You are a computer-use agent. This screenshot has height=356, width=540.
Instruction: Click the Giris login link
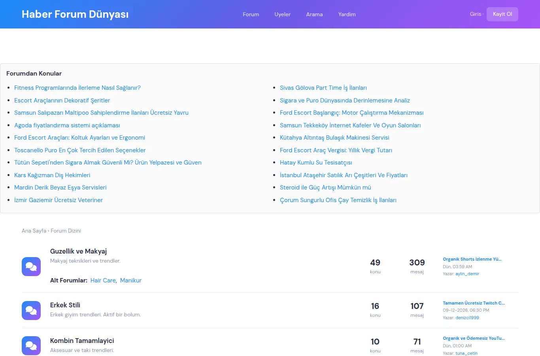476,14
